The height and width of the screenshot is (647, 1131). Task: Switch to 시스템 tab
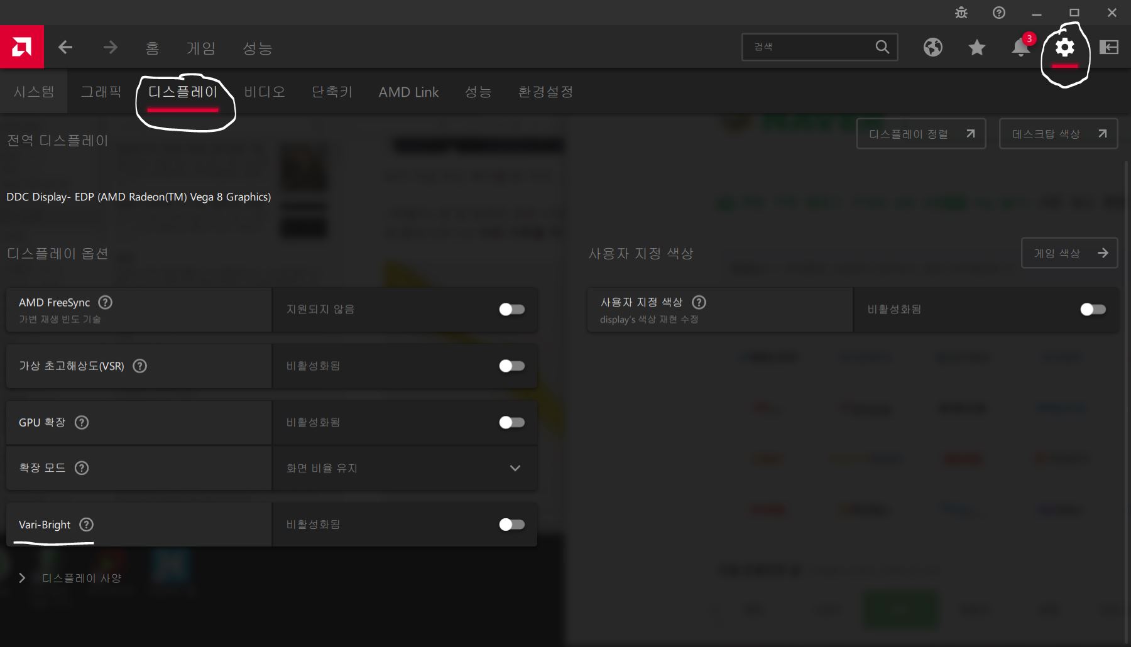point(34,92)
